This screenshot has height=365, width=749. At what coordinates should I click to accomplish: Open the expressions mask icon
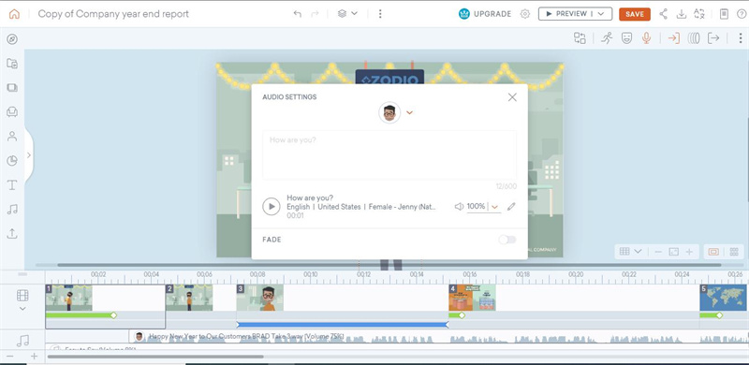point(626,38)
